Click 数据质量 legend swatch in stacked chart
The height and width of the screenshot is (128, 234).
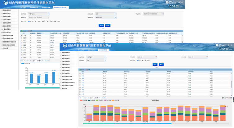pos(81,100)
